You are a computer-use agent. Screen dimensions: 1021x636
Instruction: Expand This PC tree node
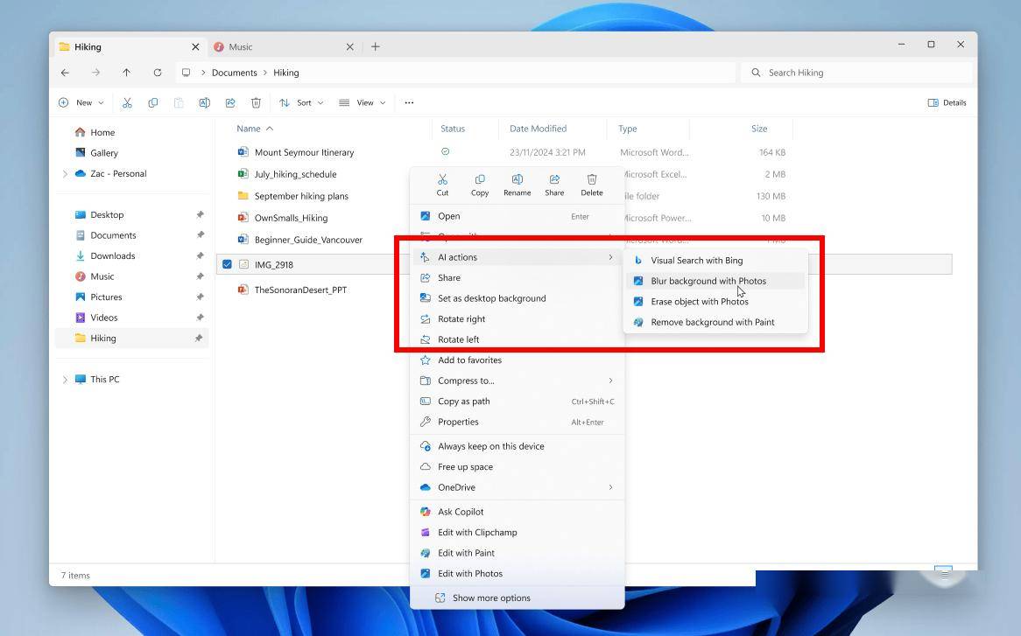(65, 379)
